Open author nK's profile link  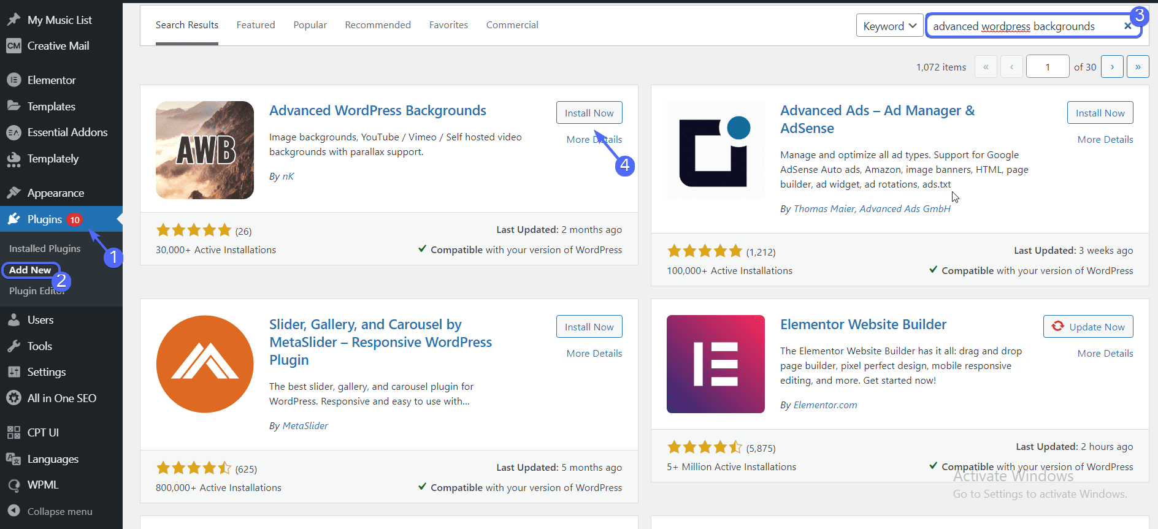(288, 177)
